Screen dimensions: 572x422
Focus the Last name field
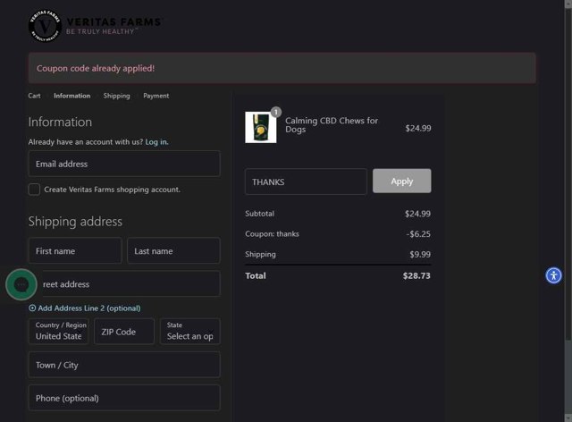click(x=173, y=251)
